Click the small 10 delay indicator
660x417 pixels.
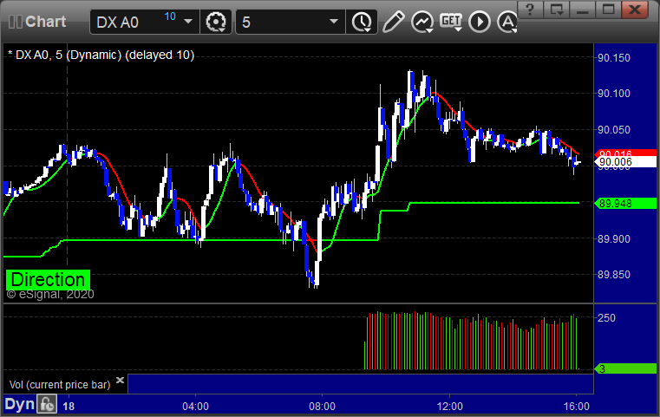(170, 16)
